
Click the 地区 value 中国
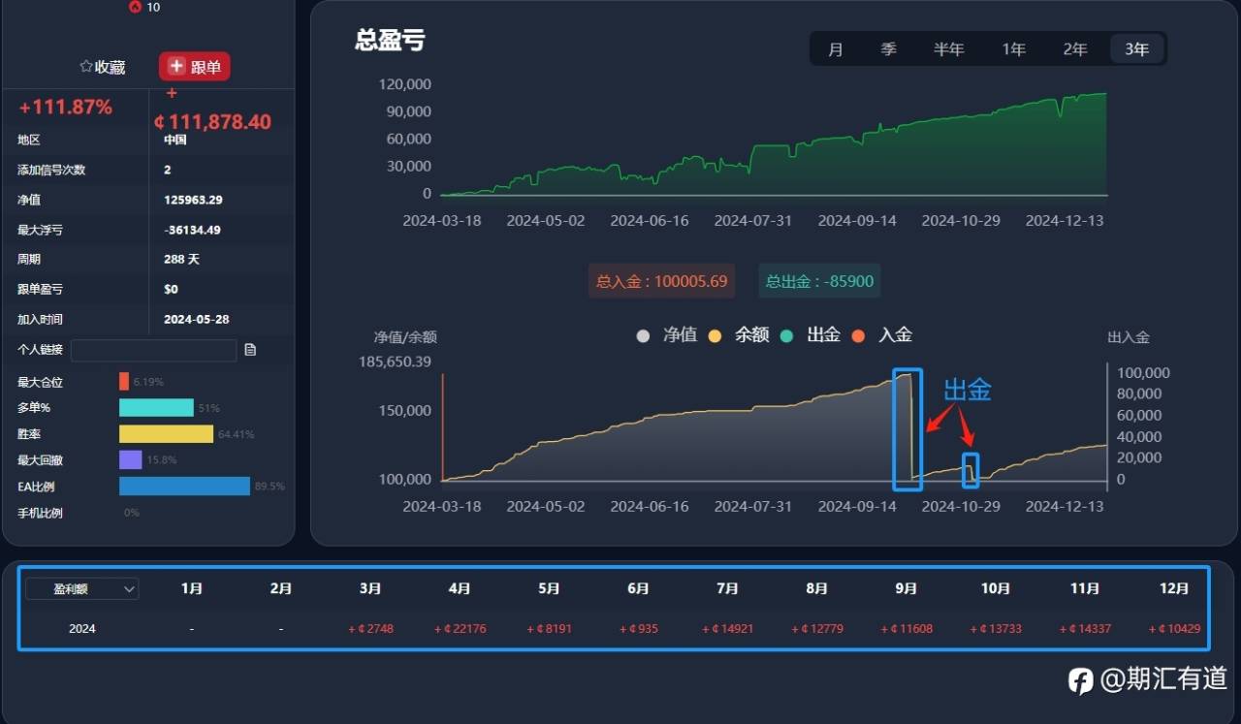tap(175, 140)
